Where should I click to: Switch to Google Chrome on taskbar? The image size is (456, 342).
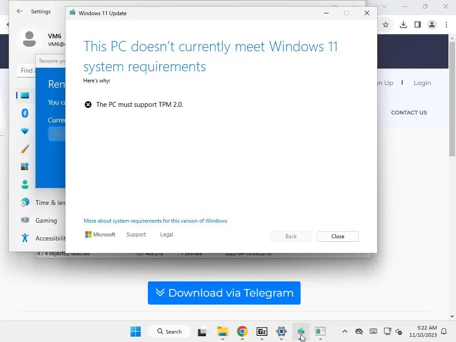242,331
